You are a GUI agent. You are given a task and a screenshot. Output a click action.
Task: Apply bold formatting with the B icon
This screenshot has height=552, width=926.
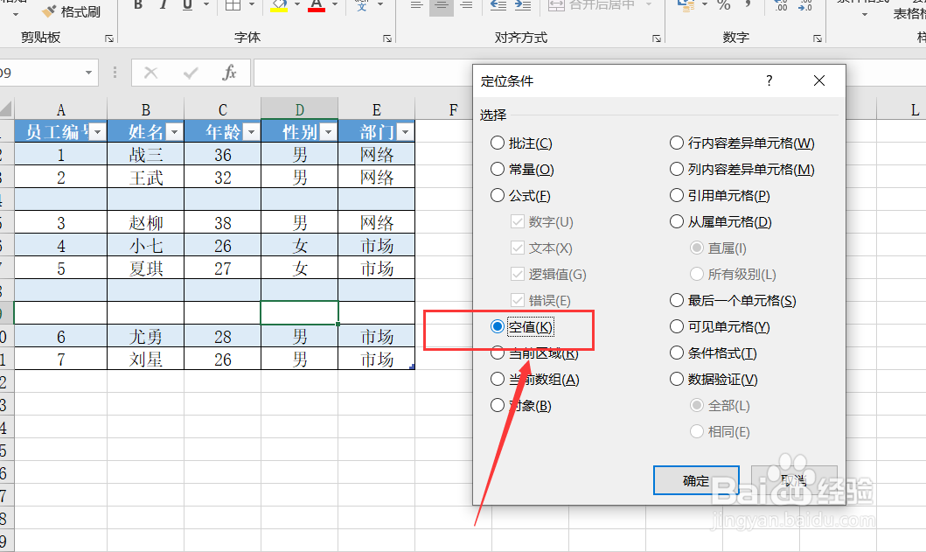tap(137, 6)
